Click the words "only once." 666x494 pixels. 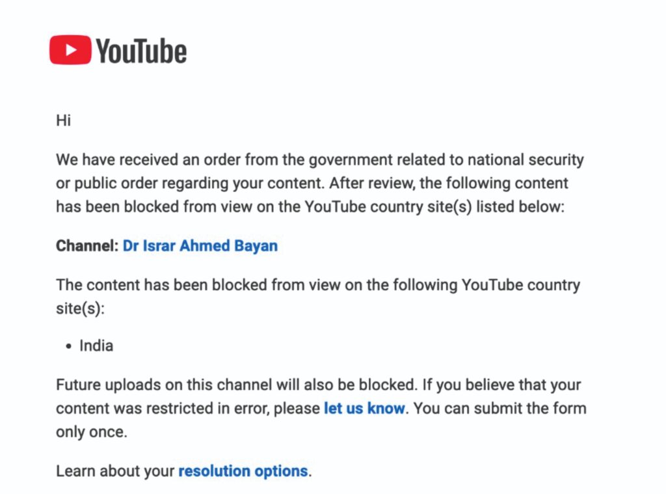(x=91, y=432)
